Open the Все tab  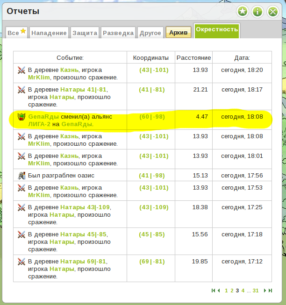[16, 33]
